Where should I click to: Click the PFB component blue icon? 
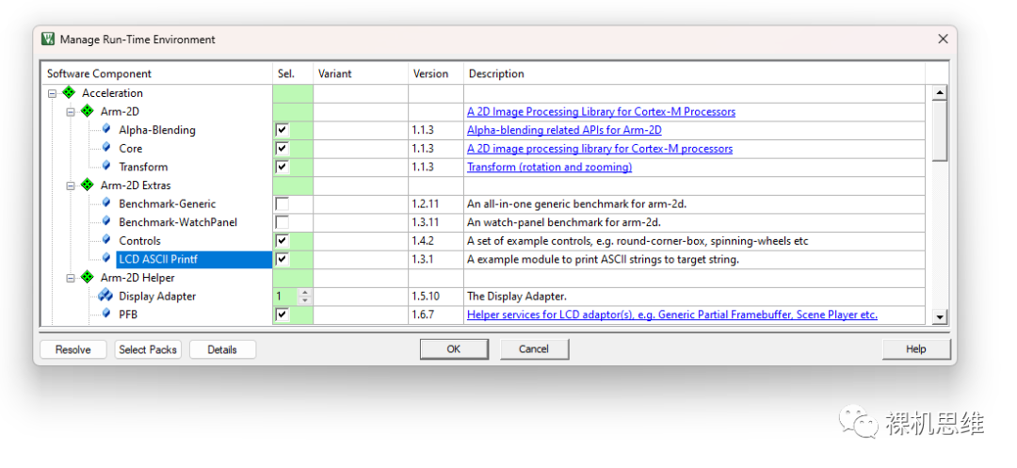[x=105, y=314]
